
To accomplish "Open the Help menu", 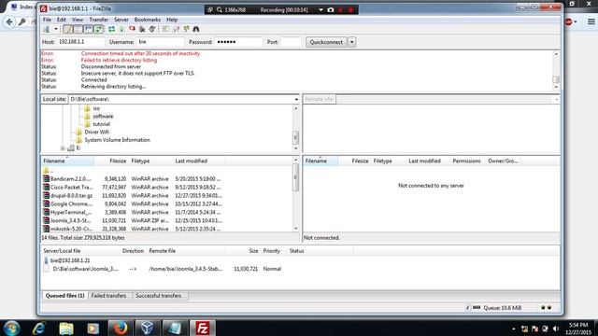I will coord(172,20).
